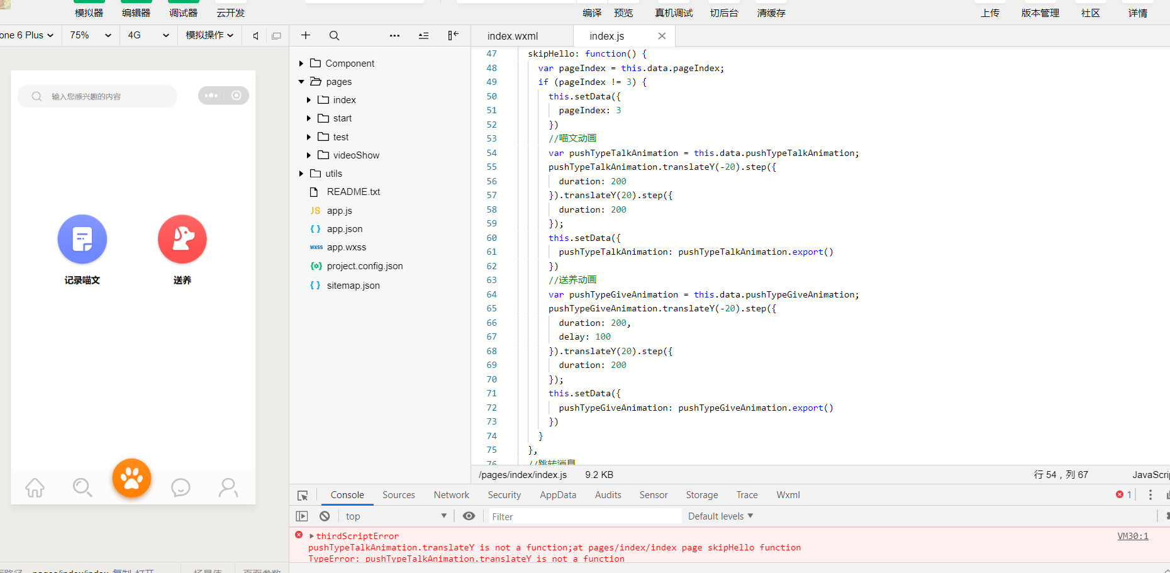The height and width of the screenshot is (573, 1170).
Task: Clear console with the ban icon
Action: click(x=325, y=516)
